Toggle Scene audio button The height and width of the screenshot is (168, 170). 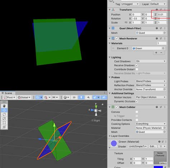(89, 97)
